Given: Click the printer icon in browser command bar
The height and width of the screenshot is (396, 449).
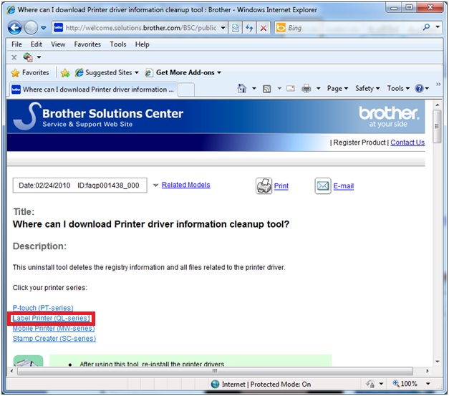Looking at the screenshot, I should [306, 89].
